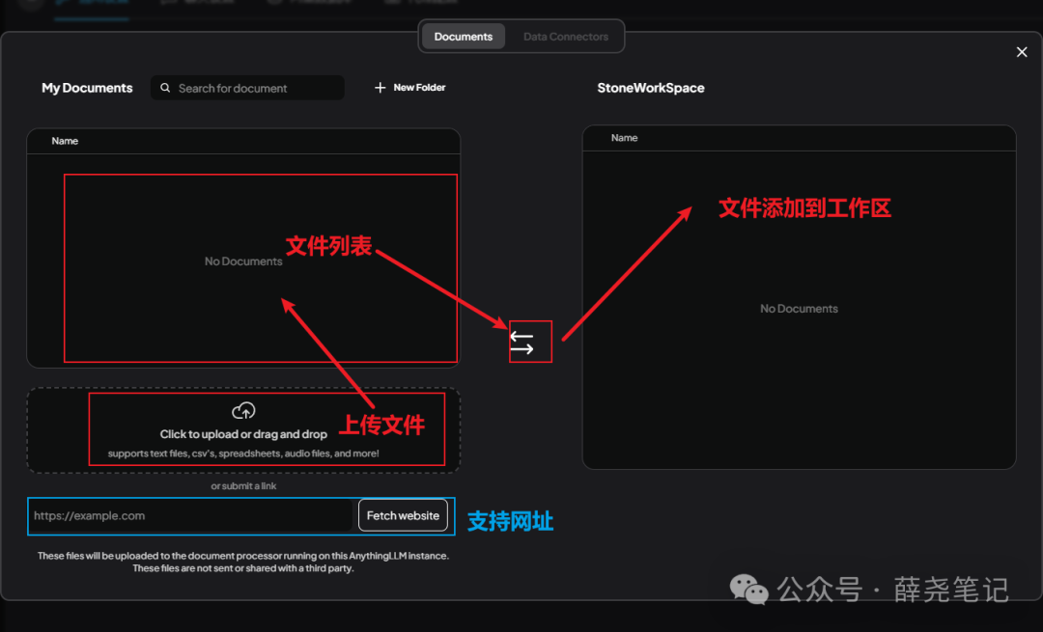Screen dimensions: 1043x632
Task: Click the plus icon beside New Folder
Action: click(x=380, y=88)
